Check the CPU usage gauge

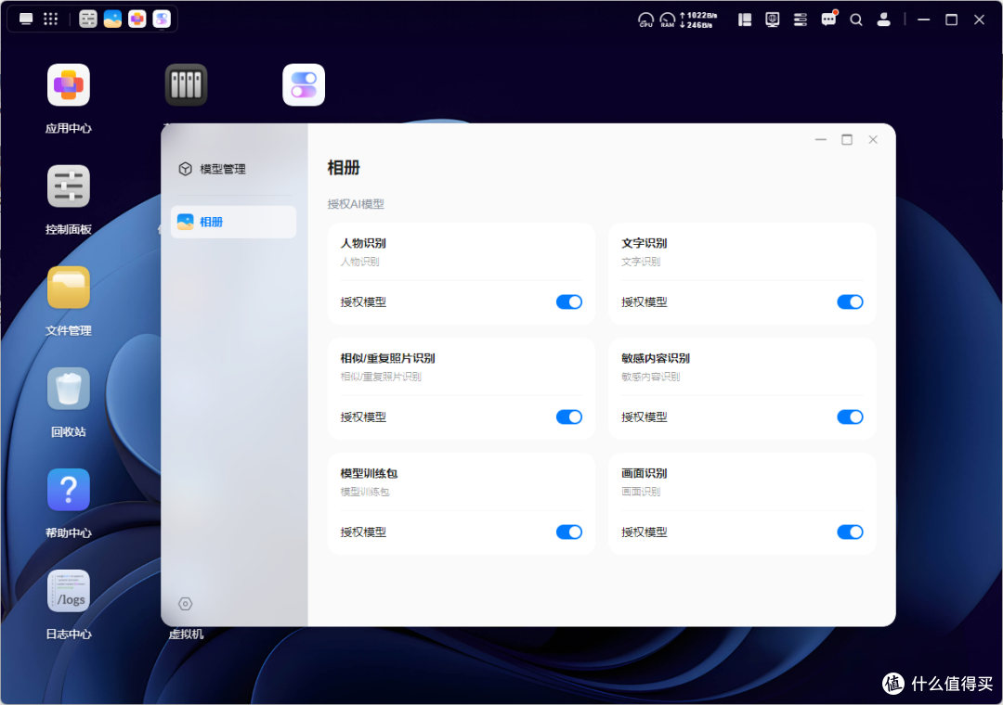point(645,19)
